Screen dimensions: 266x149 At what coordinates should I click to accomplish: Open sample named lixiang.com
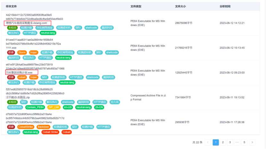27,23
